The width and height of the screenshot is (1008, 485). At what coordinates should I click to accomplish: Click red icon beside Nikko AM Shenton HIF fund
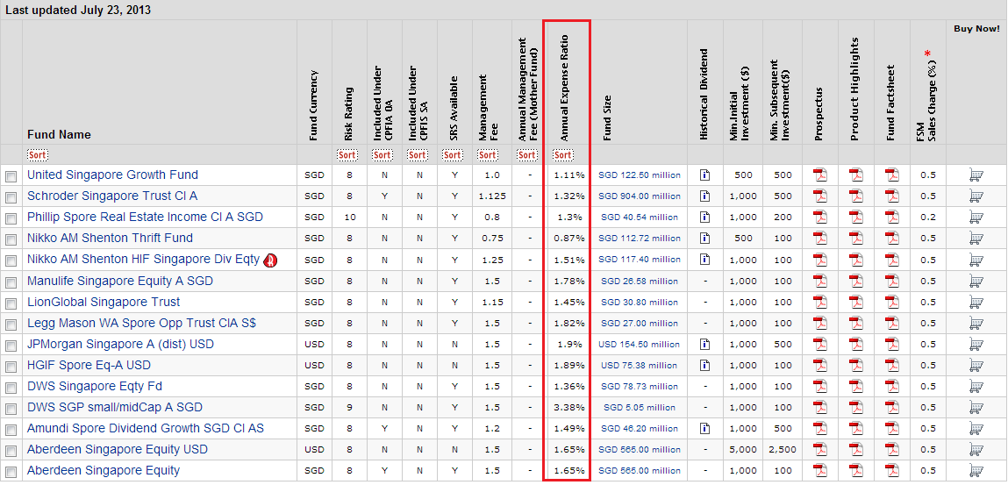coord(271,260)
